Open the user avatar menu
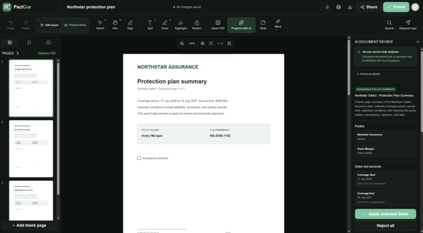This screenshot has height=233, width=423. point(415,7)
